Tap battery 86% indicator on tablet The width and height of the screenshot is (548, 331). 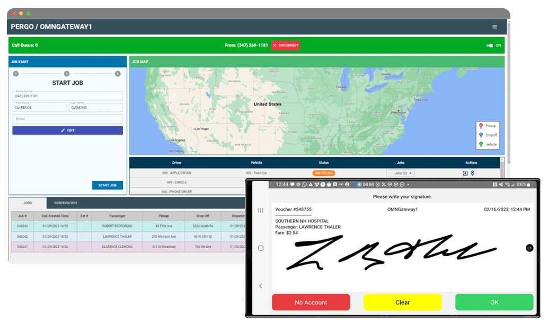[524, 185]
